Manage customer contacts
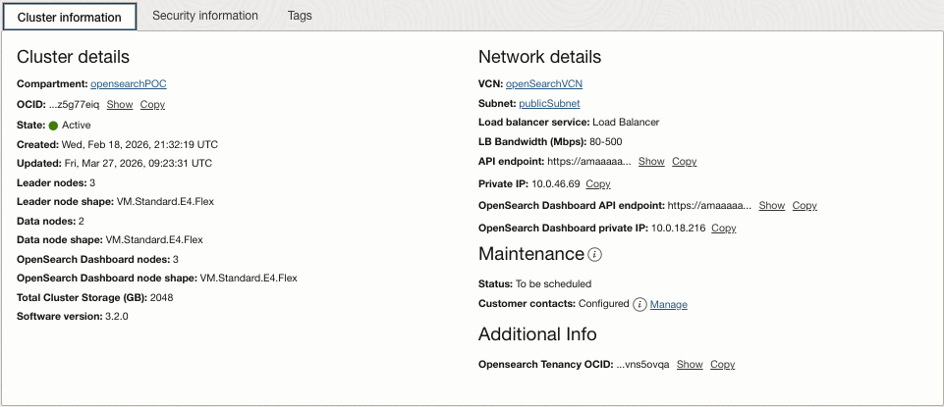 669,305
